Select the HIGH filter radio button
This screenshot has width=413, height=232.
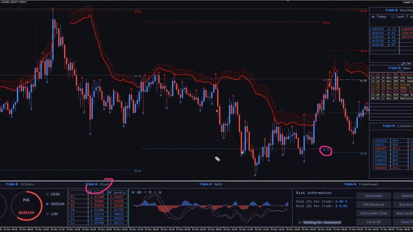[47, 194]
